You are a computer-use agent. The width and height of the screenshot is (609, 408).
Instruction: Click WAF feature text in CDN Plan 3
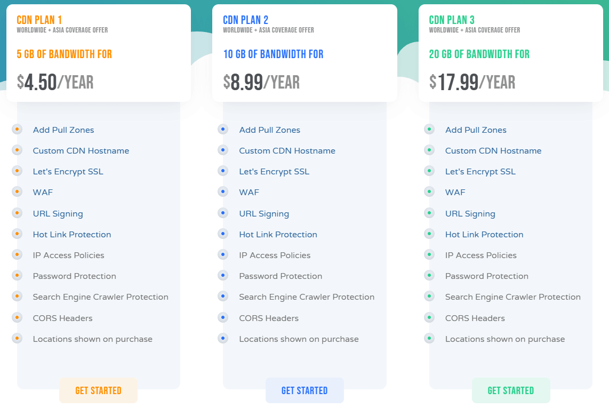click(455, 192)
